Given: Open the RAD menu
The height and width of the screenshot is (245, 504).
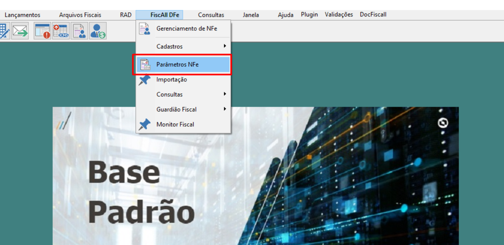Looking at the screenshot, I should click(x=126, y=15).
